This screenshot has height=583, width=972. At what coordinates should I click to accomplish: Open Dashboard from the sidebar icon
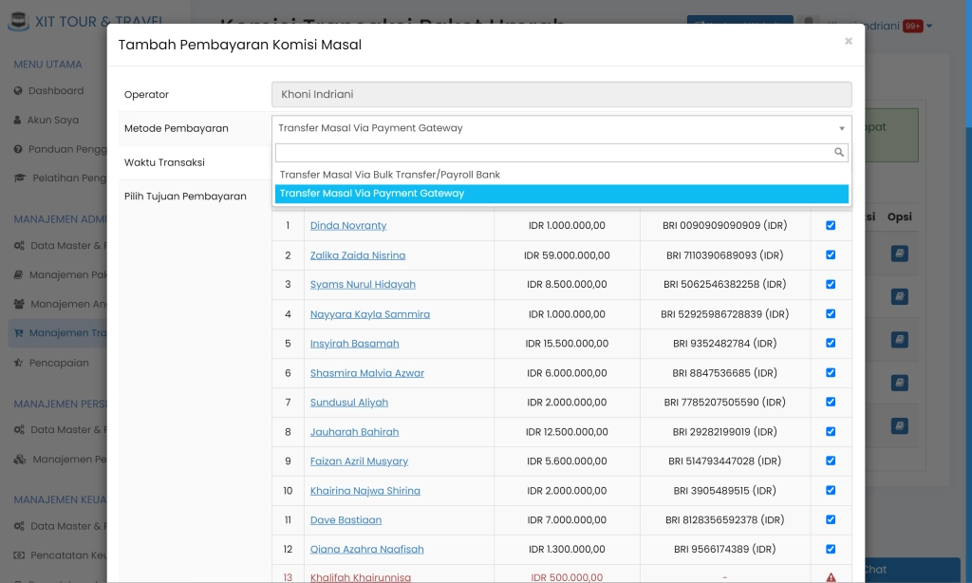point(18,91)
